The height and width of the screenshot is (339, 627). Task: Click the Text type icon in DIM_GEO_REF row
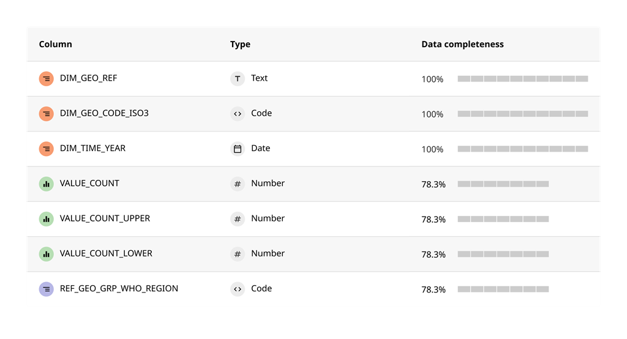238,79
